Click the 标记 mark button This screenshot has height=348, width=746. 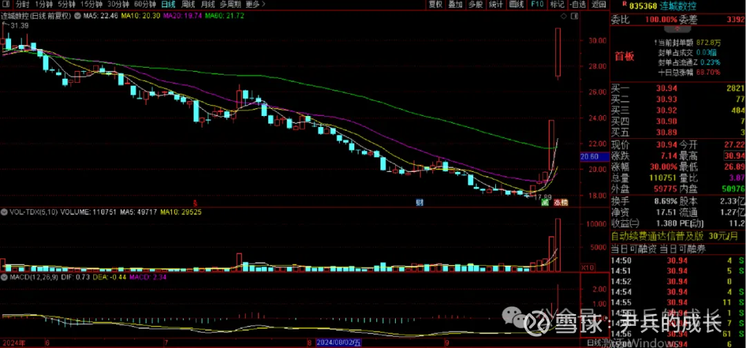point(557,5)
